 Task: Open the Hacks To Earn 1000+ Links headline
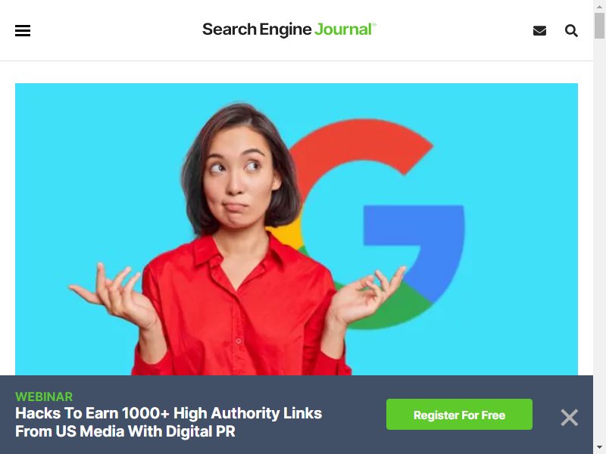click(168, 422)
